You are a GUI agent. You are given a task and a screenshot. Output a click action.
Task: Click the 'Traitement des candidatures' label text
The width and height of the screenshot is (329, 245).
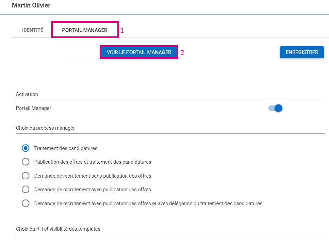coord(66,148)
